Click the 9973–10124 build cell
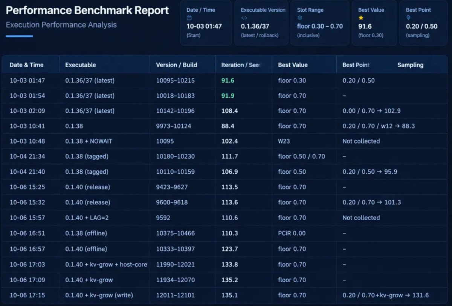The width and height of the screenshot is (452, 306). pyautogui.click(x=174, y=126)
